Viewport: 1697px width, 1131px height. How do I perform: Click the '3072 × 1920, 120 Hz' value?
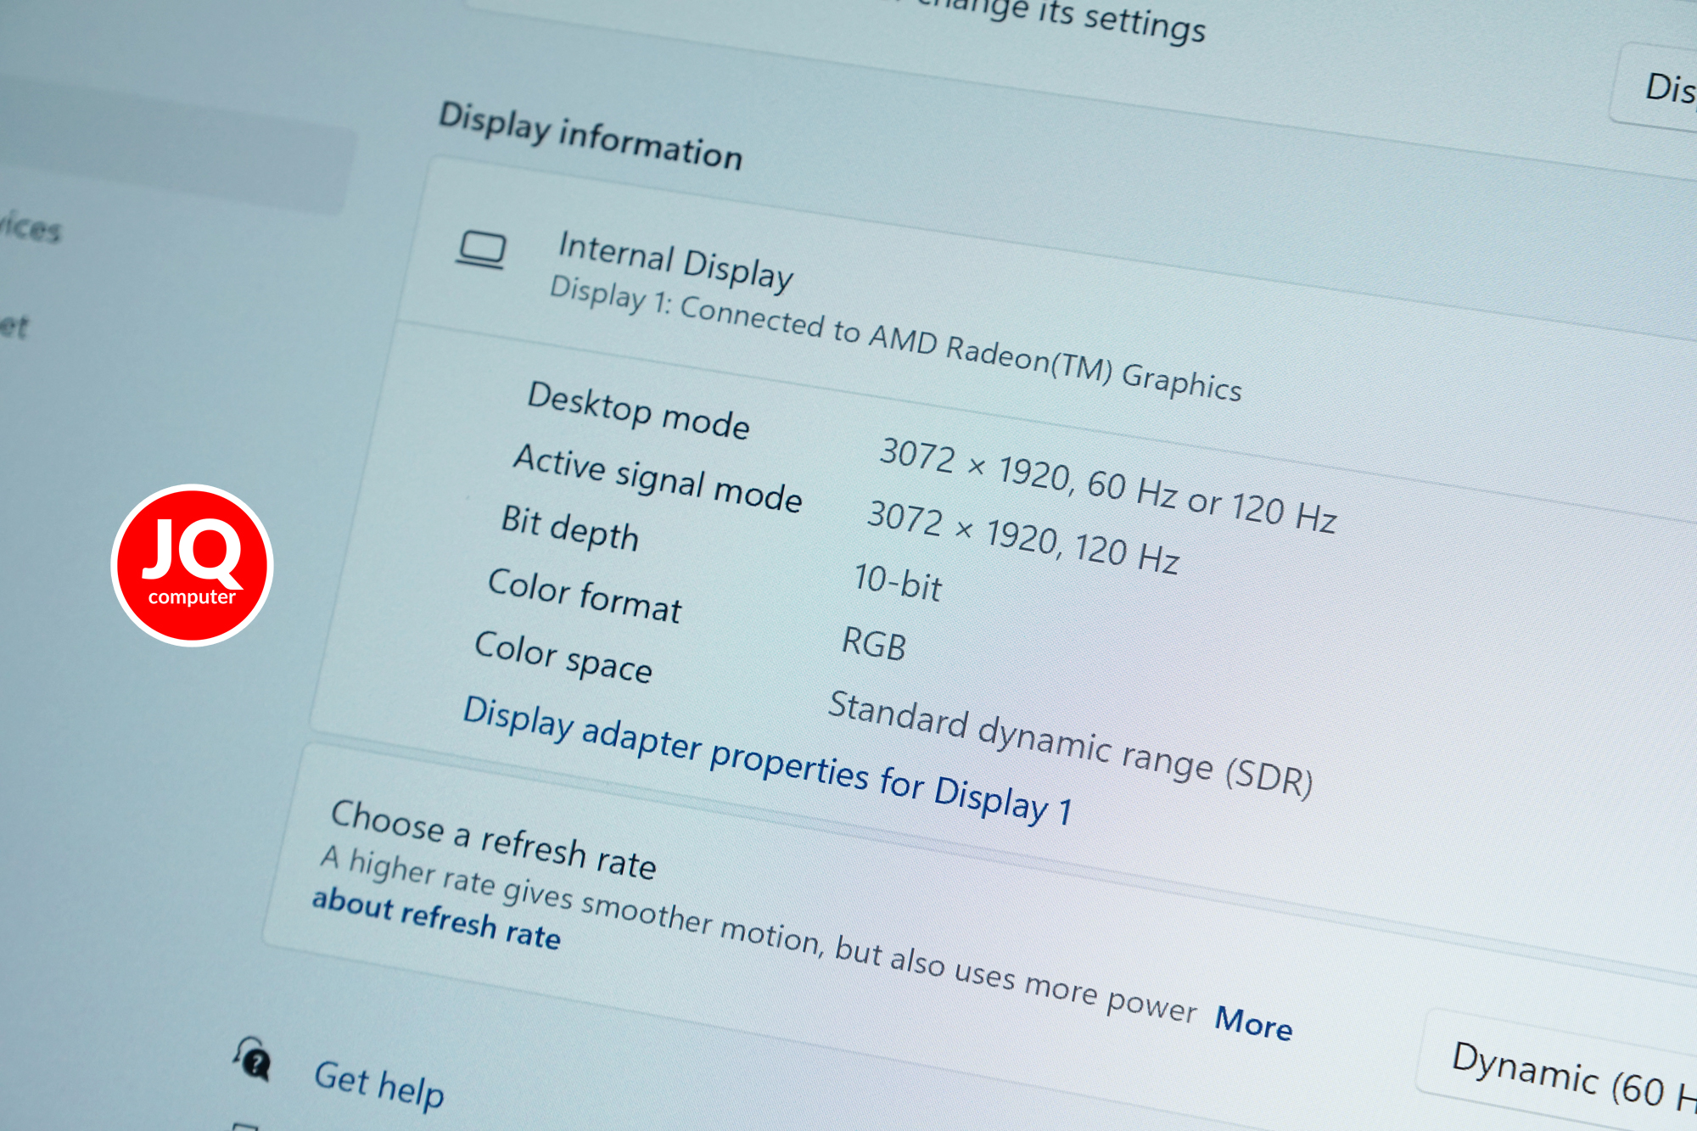pos(1022,538)
